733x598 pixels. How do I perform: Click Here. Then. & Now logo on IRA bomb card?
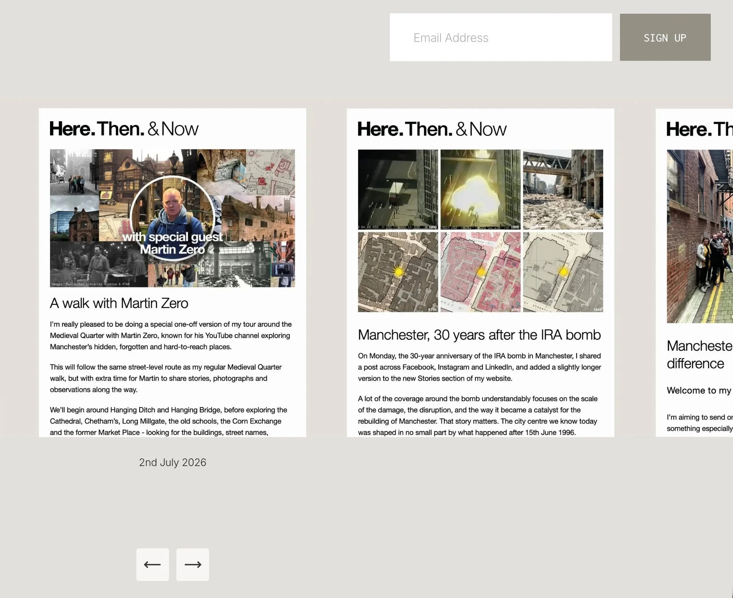pos(432,129)
